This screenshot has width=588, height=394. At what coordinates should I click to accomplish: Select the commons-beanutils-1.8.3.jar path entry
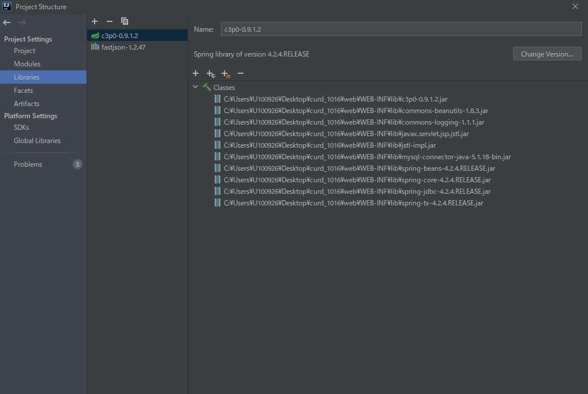coord(356,111)
